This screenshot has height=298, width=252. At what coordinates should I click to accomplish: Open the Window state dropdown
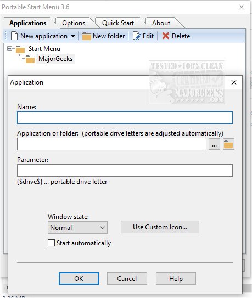[x=77, y=228]
